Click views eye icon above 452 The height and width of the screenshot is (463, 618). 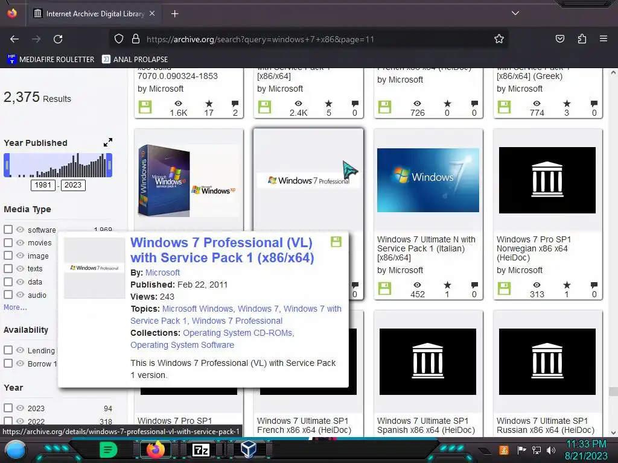[418, 285]
